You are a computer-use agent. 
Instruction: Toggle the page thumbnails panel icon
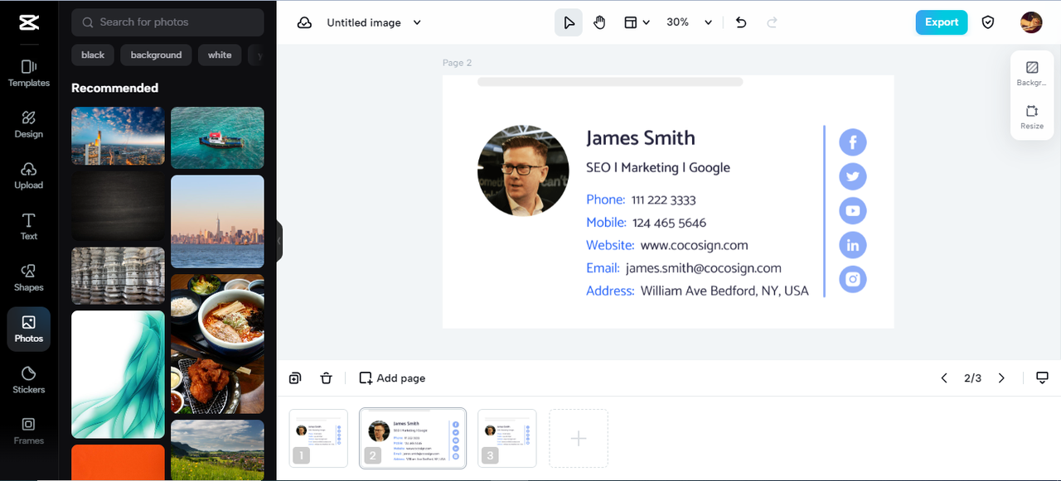[1042, 378]
